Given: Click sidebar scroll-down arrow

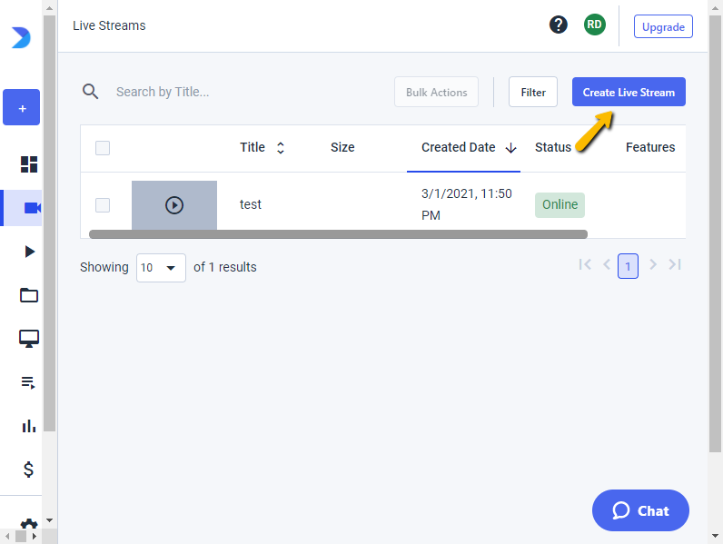Looking at the screenshot, I should tap(50, 520).
